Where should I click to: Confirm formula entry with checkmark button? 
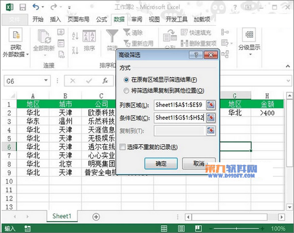click(x=89, y=81)
